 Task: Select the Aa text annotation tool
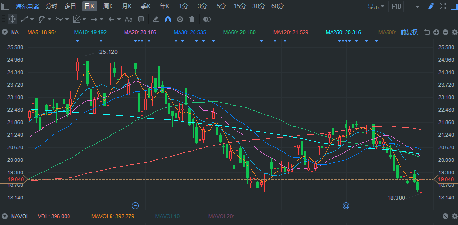pos(128,20)
